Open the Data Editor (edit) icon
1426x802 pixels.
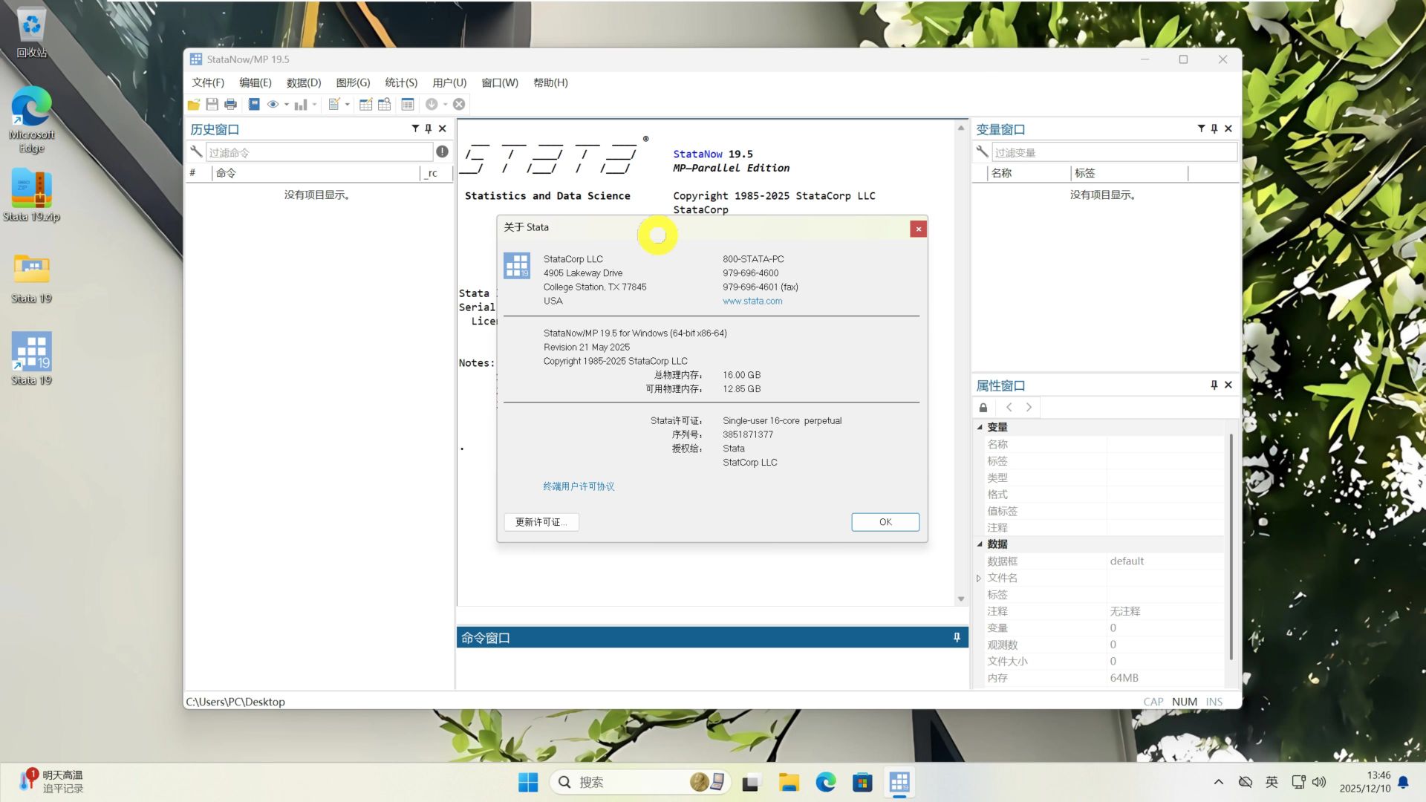tap(365, 105)
